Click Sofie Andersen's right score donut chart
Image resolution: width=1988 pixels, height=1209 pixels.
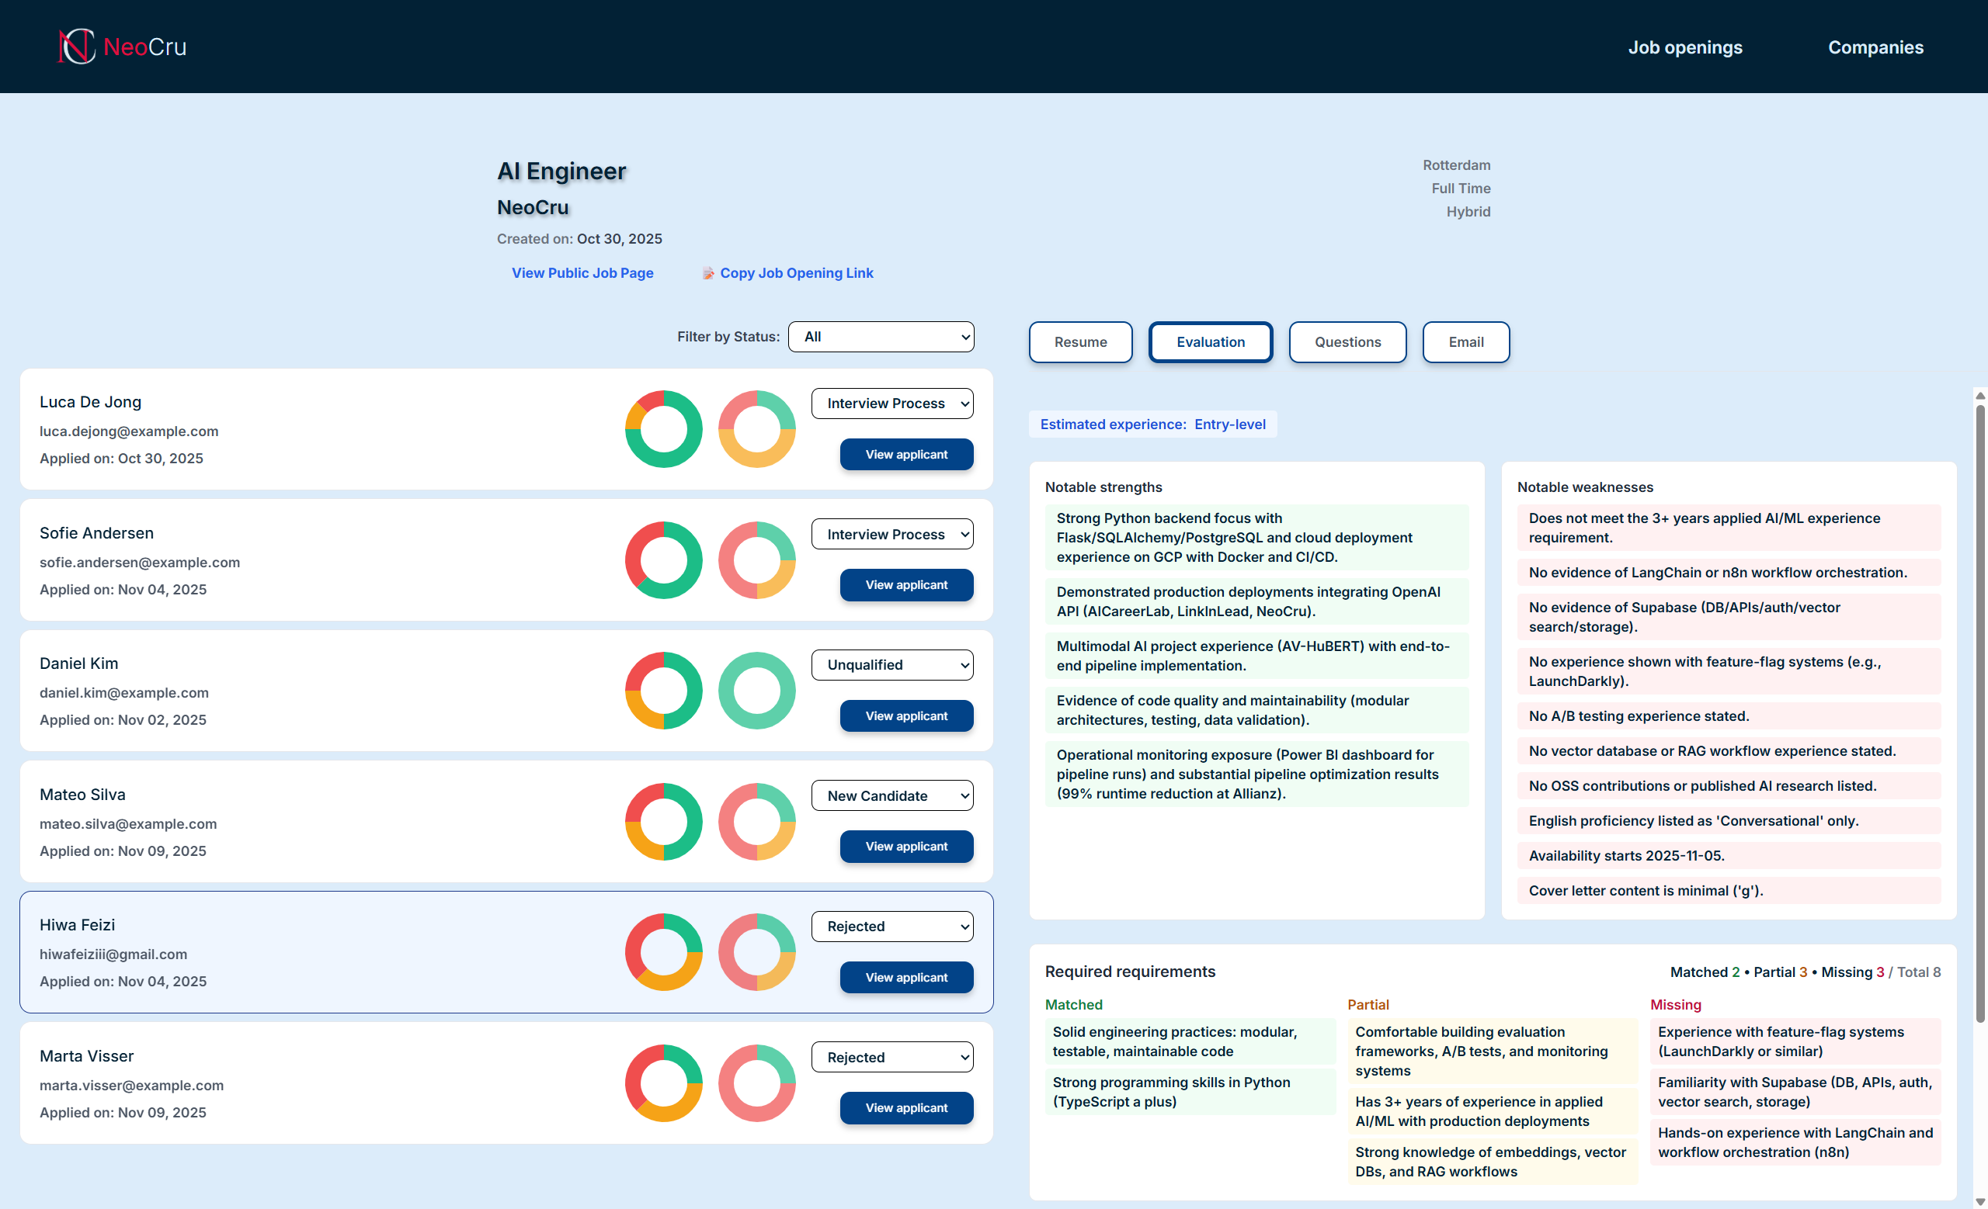756,559
